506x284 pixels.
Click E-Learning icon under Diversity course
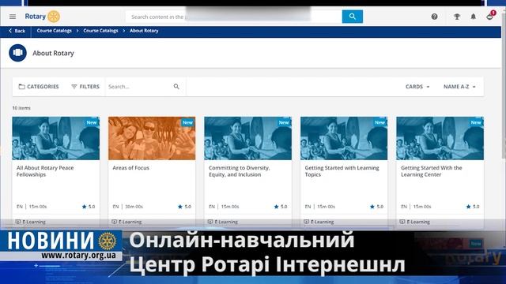click(x=210, y=222)
